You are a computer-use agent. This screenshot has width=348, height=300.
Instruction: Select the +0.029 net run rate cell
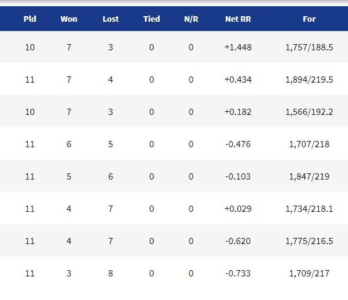[x=238, y=209]
